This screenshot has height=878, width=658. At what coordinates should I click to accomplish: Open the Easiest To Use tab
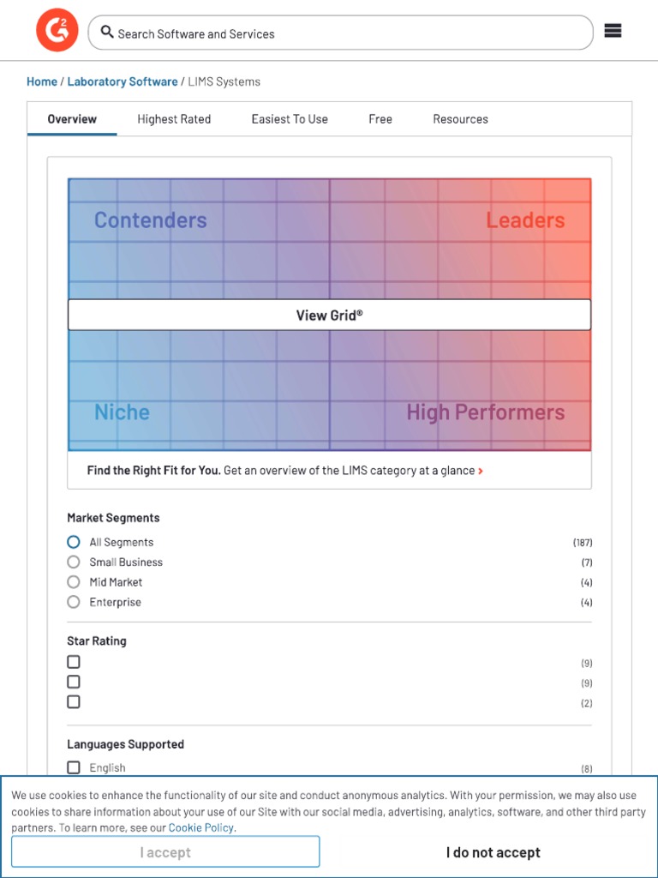click(290, 119)
